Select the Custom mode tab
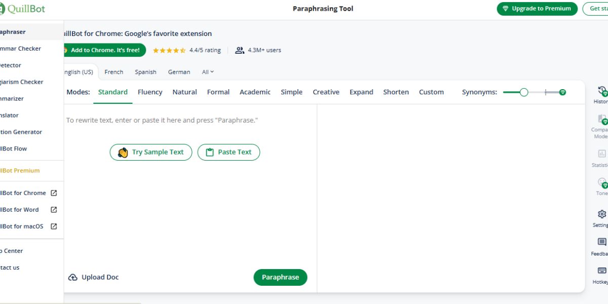The image size is (608, 304). click(x=431, y=92)
